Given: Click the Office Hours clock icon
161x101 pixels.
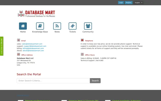Looking at the screenshot, I should (82, 54).
